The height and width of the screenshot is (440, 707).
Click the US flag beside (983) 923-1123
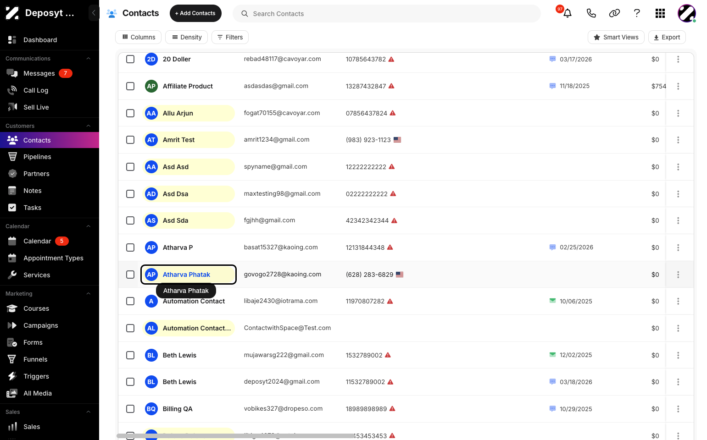[397, 140]
